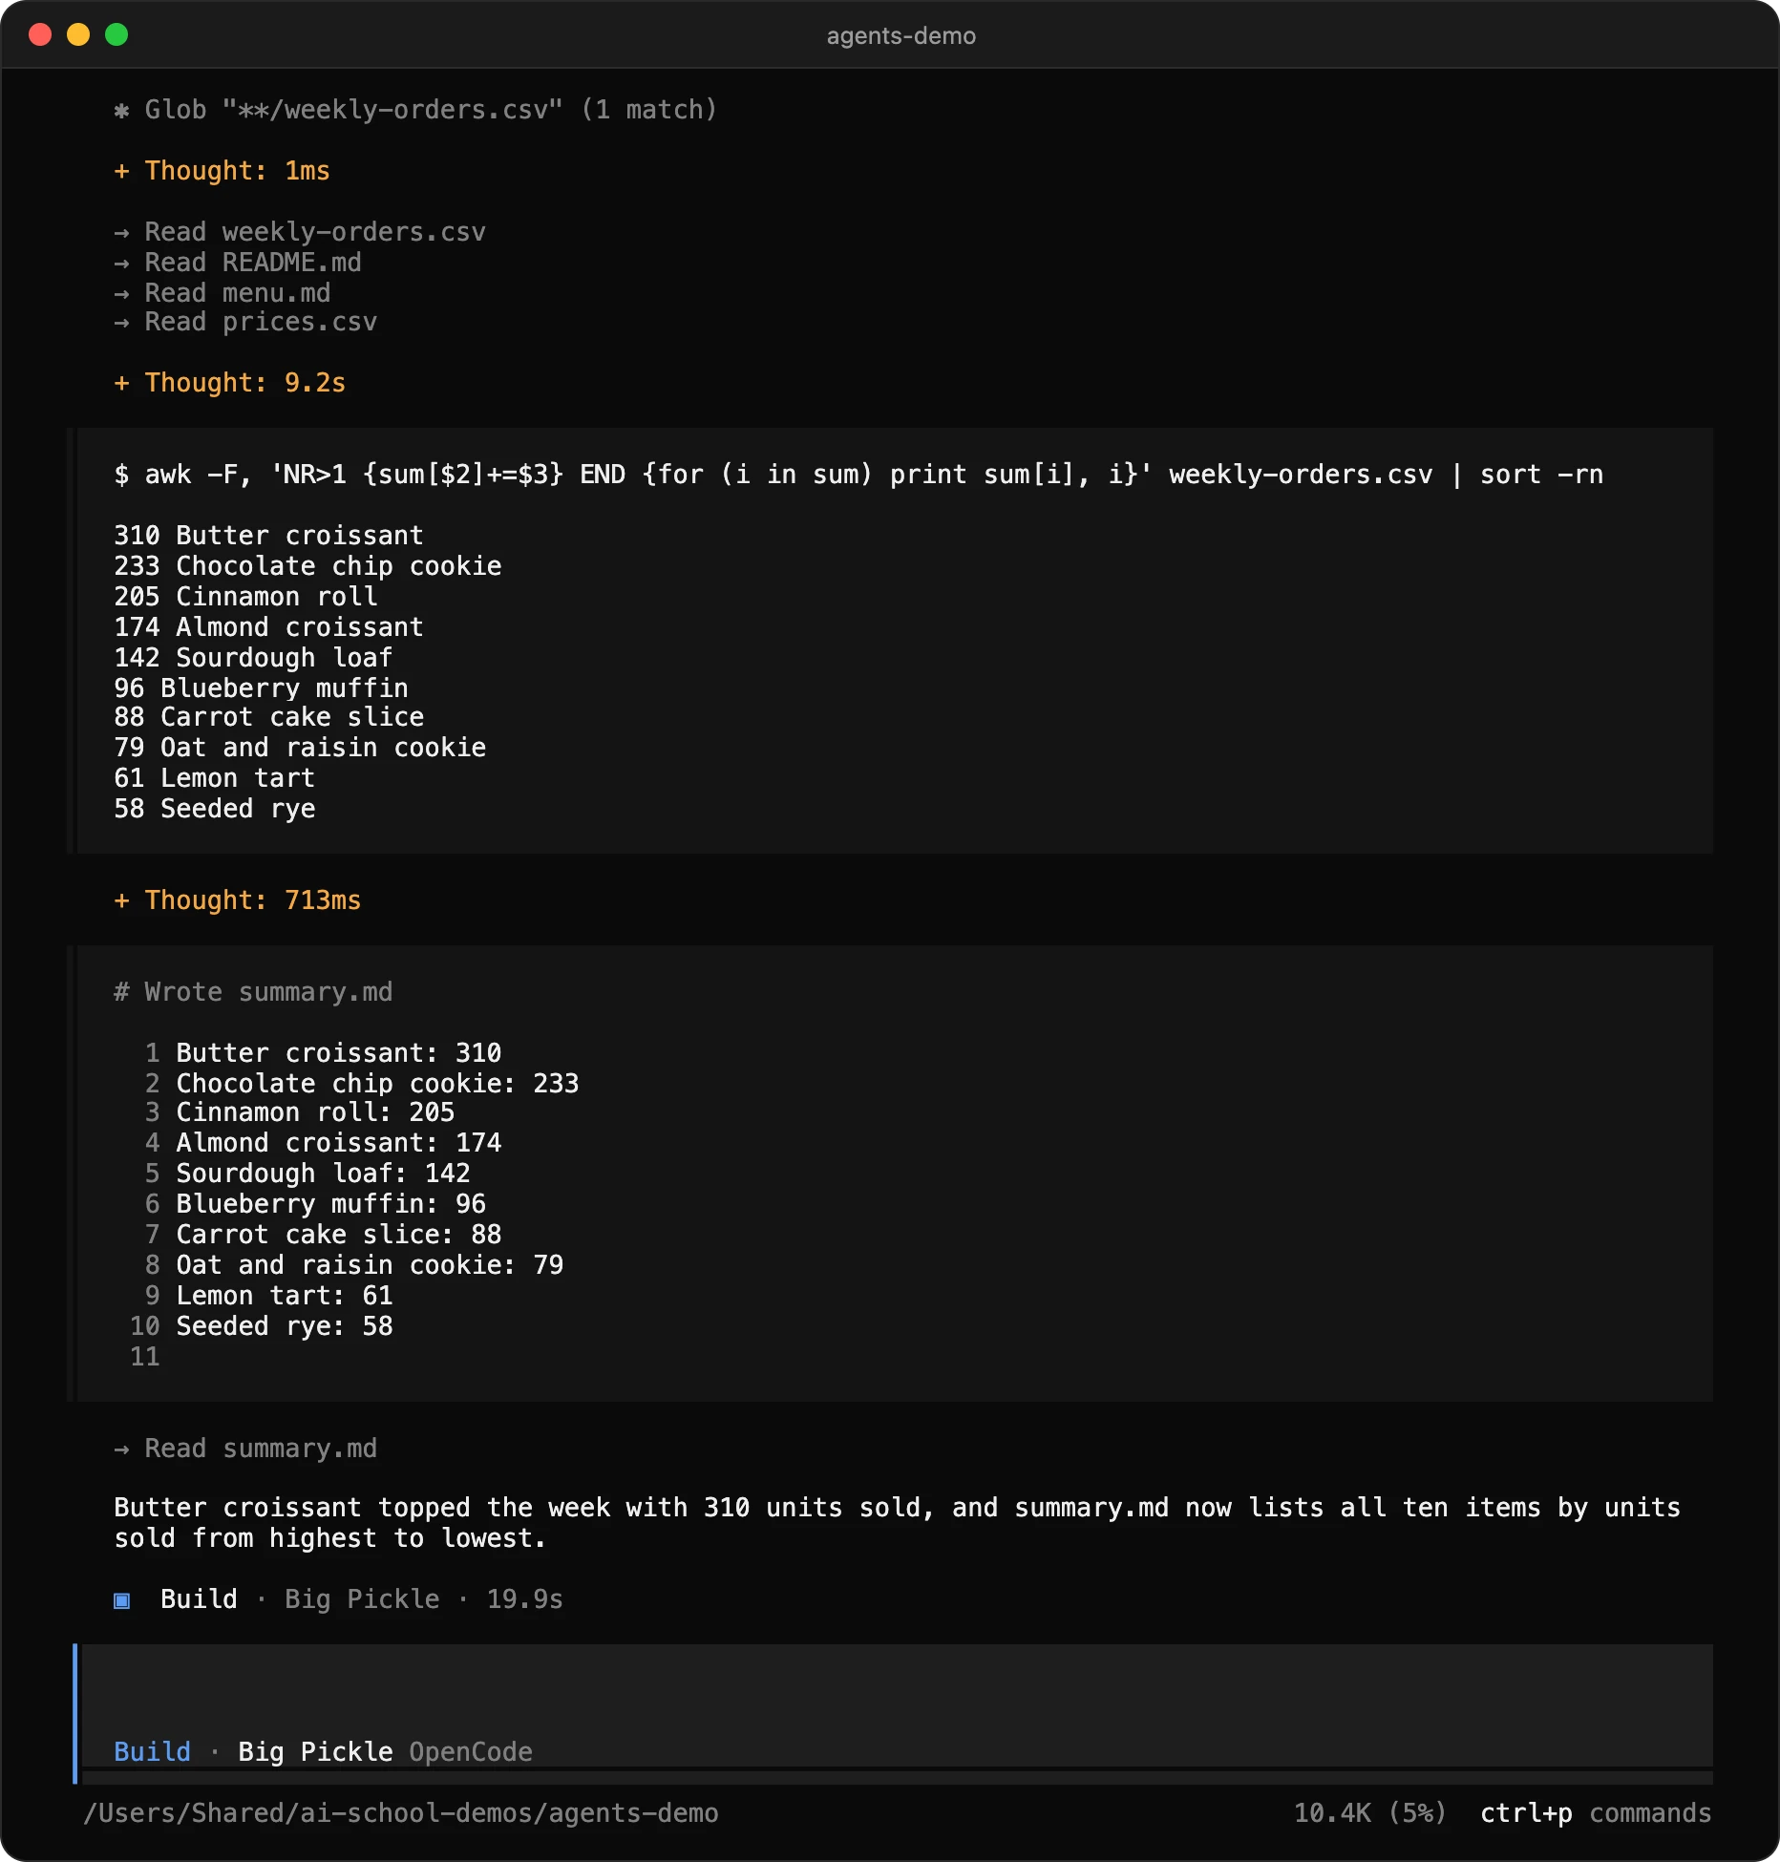
Task: Select the '174 Almond croissant' output row
Action: [268, 627]
